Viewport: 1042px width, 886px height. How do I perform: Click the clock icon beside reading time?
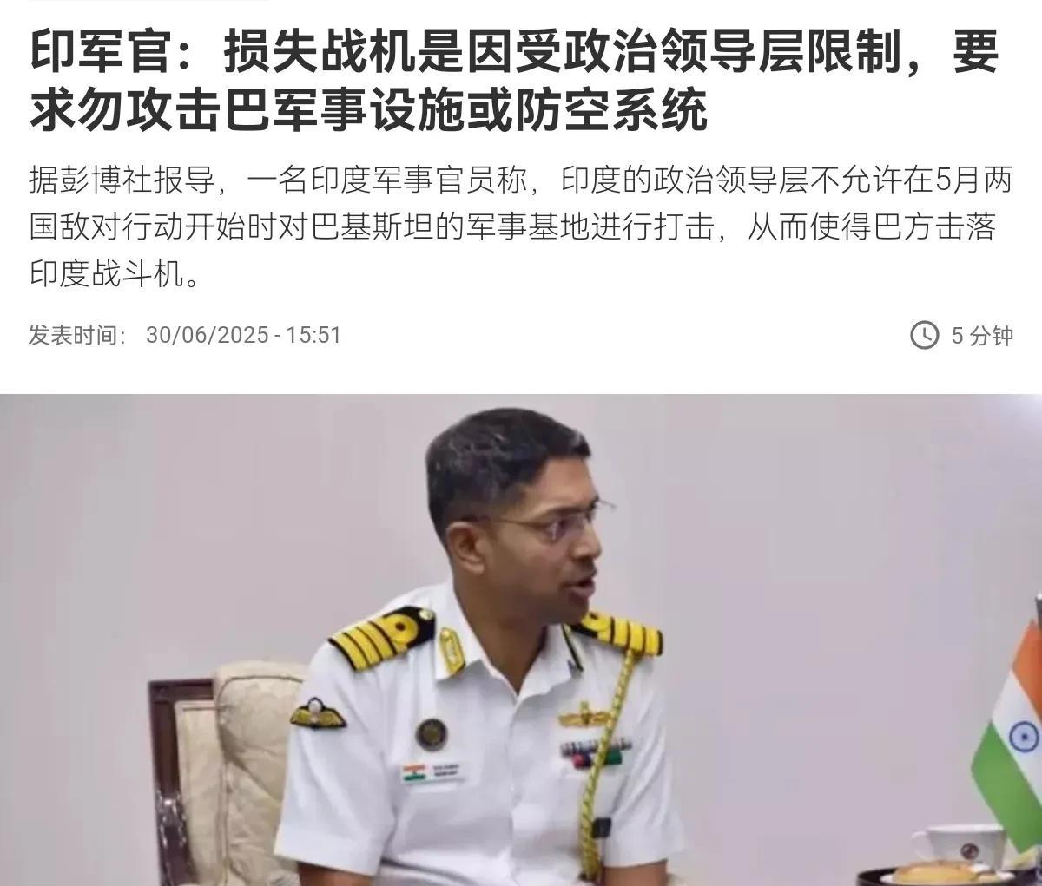924,335
